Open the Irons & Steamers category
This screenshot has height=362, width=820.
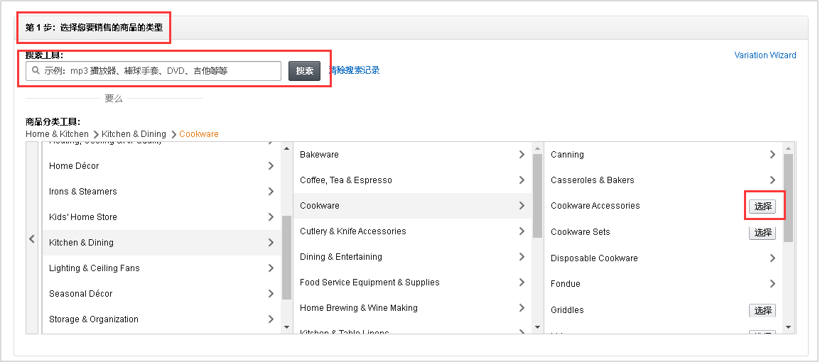pos(83,192)
